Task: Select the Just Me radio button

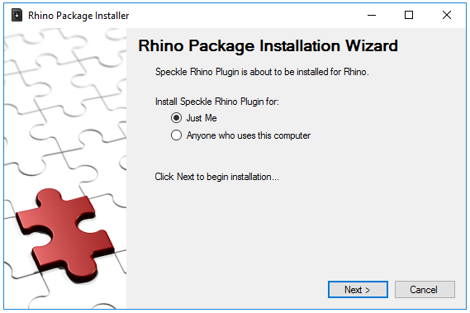Action: pos(176,118)
